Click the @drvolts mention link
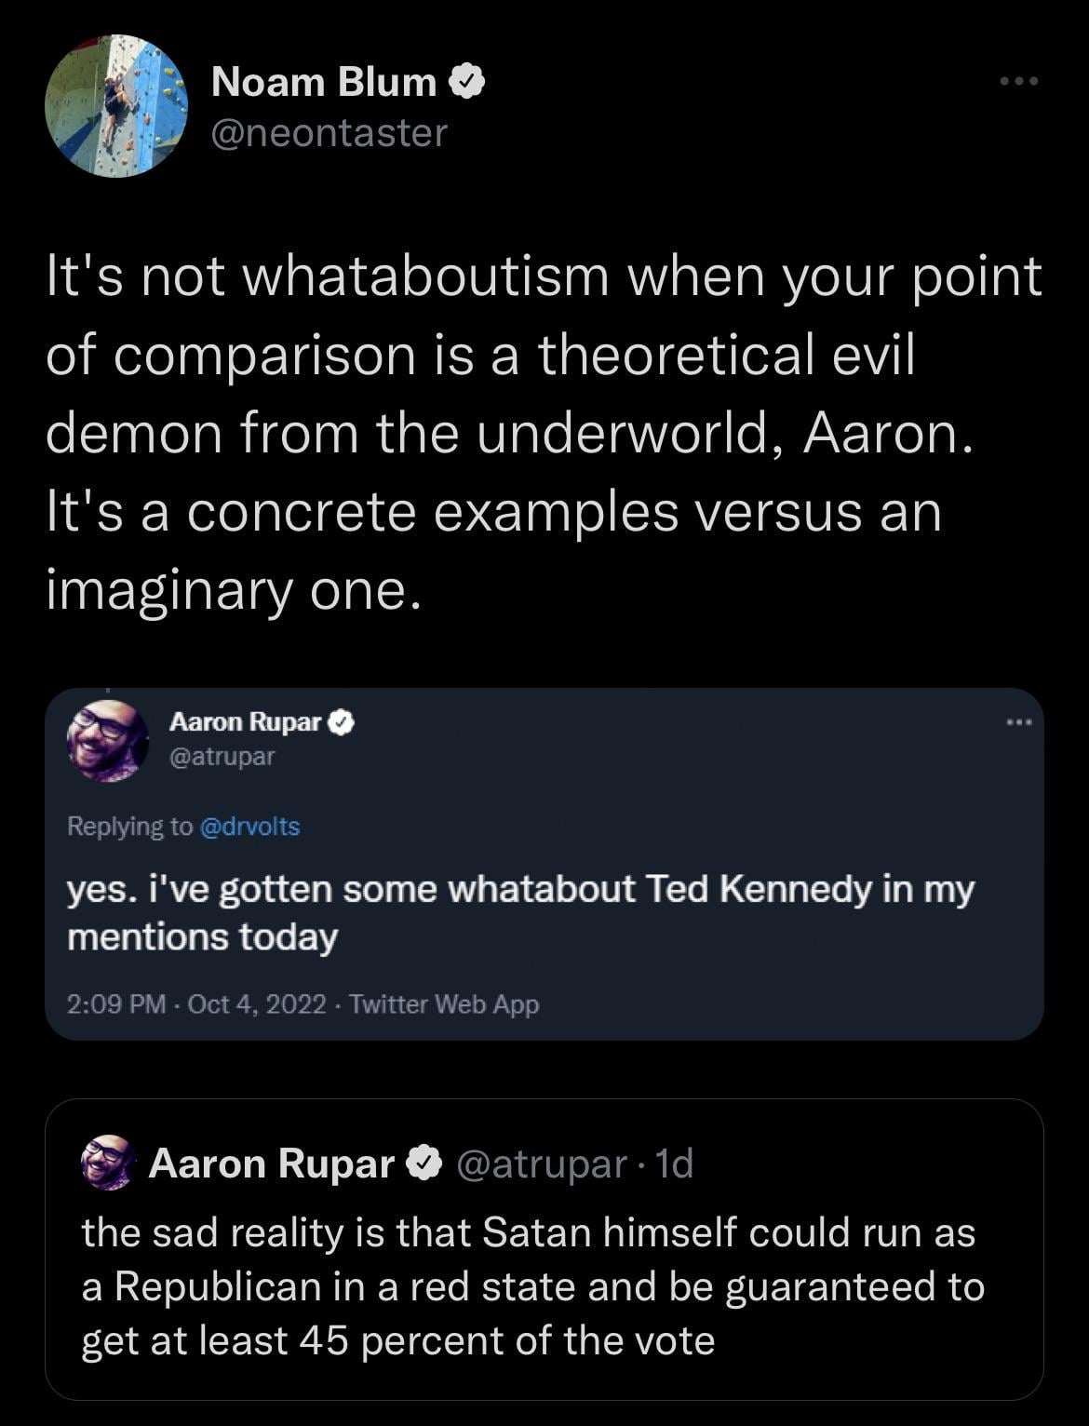 coord(250,827)
